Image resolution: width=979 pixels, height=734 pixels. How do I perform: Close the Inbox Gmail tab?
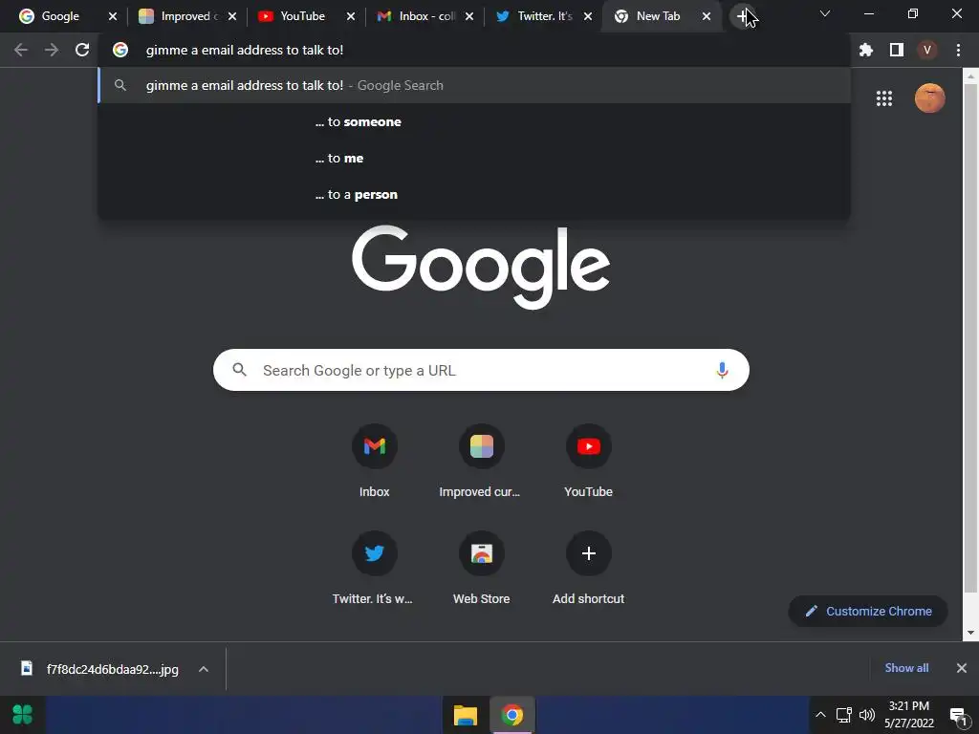[468, 16]
